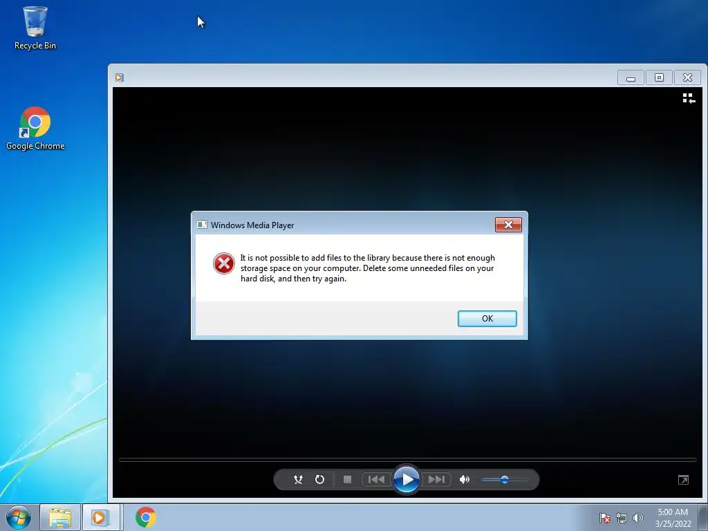Close the Windows Media Player error dialog
The image size is (708, 531).
click(508, 225)
